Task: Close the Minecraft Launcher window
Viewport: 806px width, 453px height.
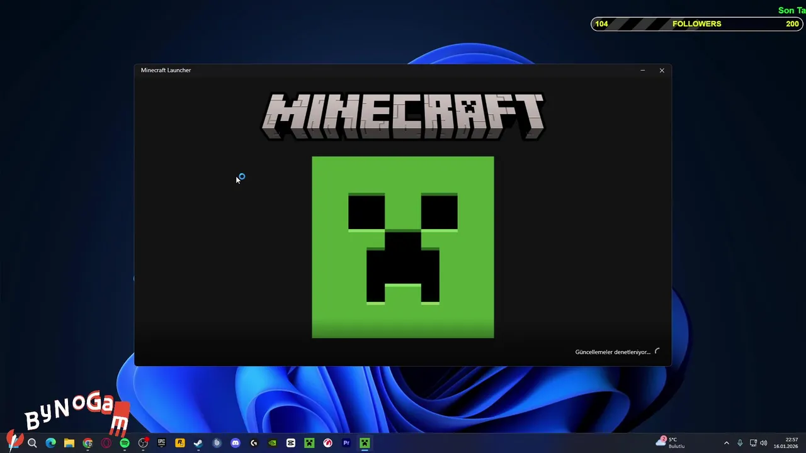Action: pyautogui.click(x=662, y=70)
